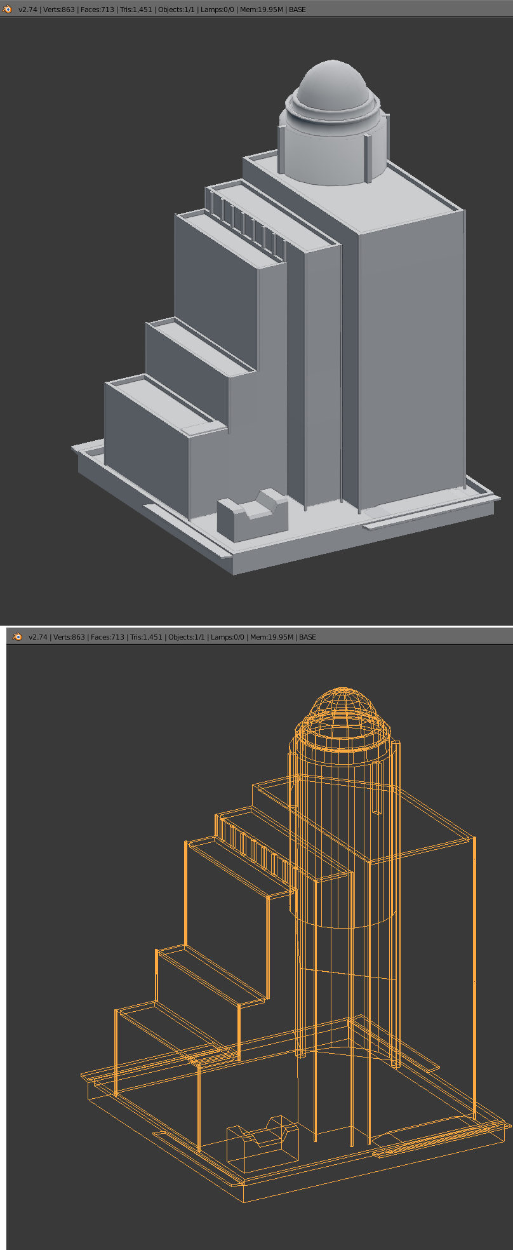Click Tris:1,451 in the wireframe view header
The width and height of the screenshot is (513, 1250).
click(146, 637)
